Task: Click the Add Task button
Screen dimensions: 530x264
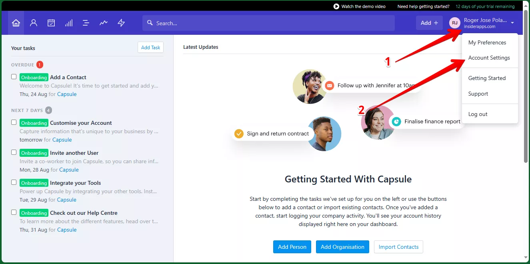Action: pyautogui.click(x=150, y=47)
